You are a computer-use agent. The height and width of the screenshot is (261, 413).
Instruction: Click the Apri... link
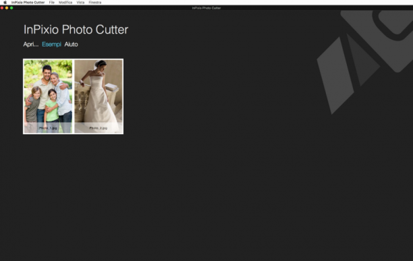point(31,45)
